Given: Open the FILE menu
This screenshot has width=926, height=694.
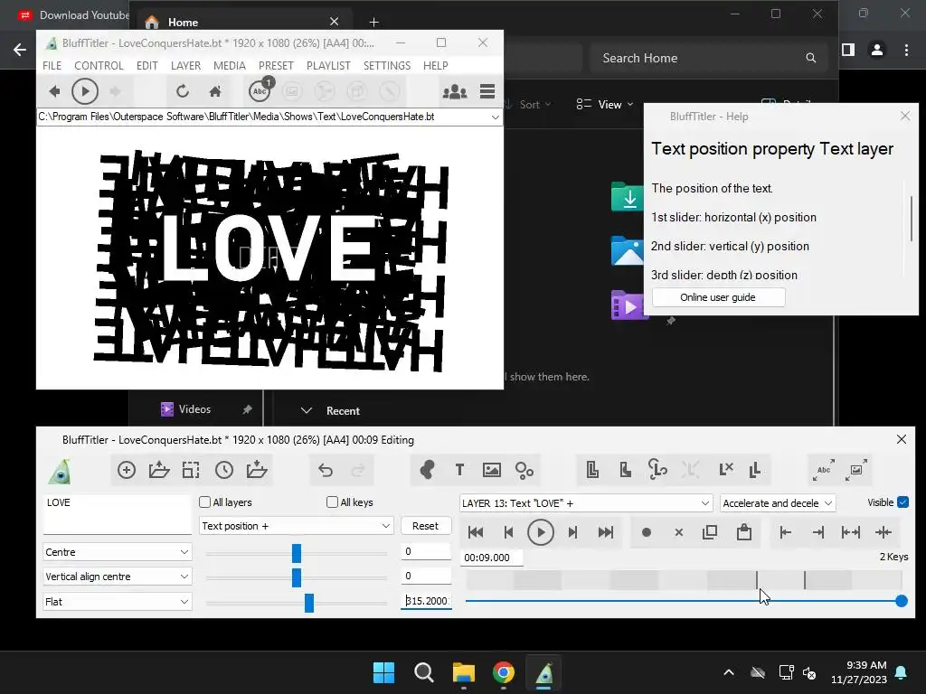Looking at the screenshot, I should pyautogui.click(x=52, y=65).
